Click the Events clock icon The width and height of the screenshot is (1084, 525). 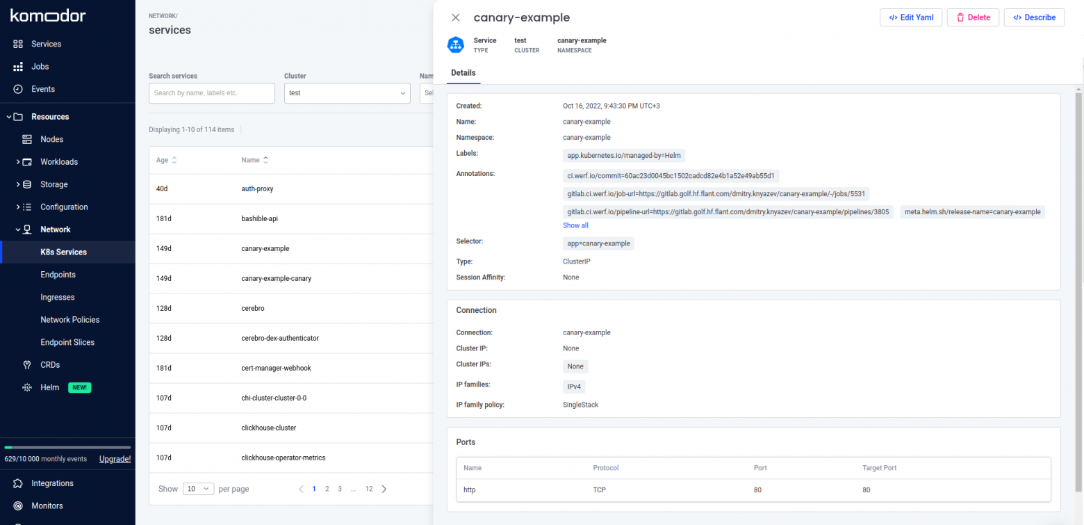[18, 89]
